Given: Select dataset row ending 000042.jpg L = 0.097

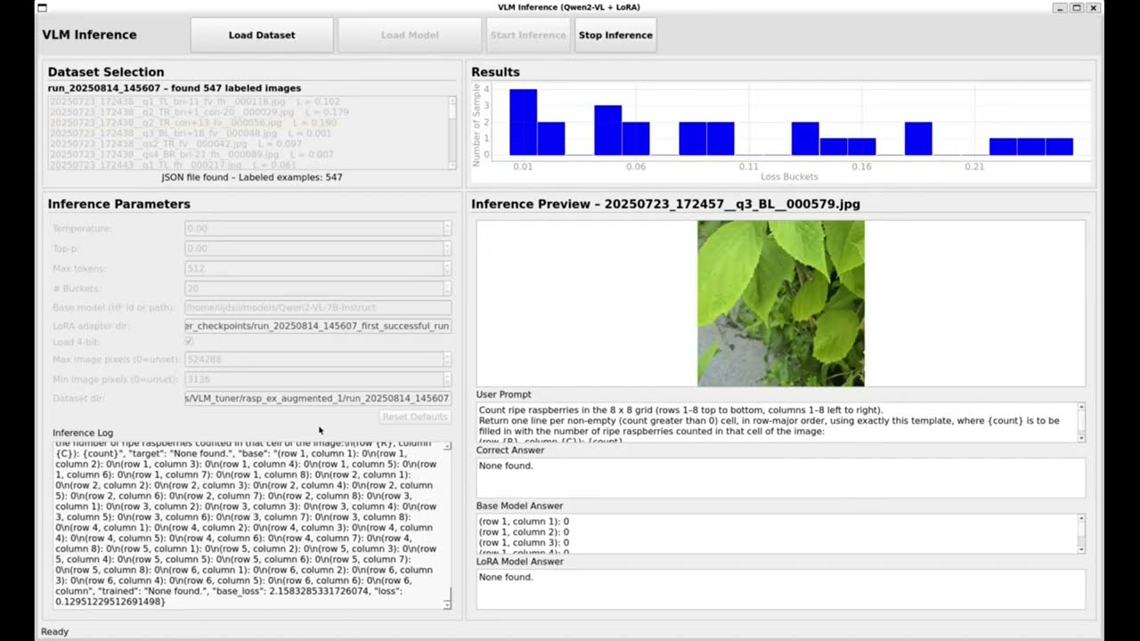Looking at the screenshot, I should click(248, 144).
